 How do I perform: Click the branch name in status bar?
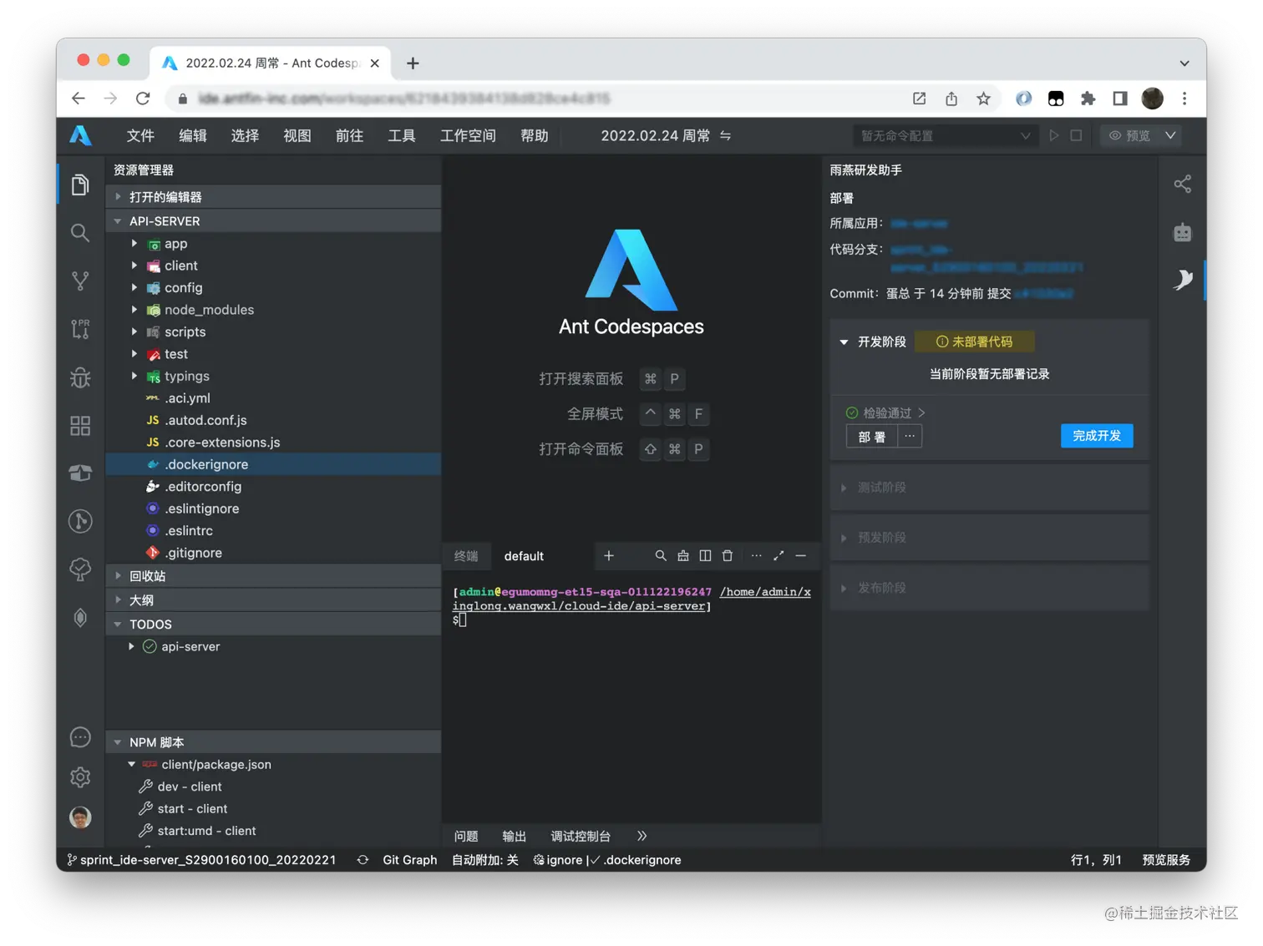[x=201, y=860]
